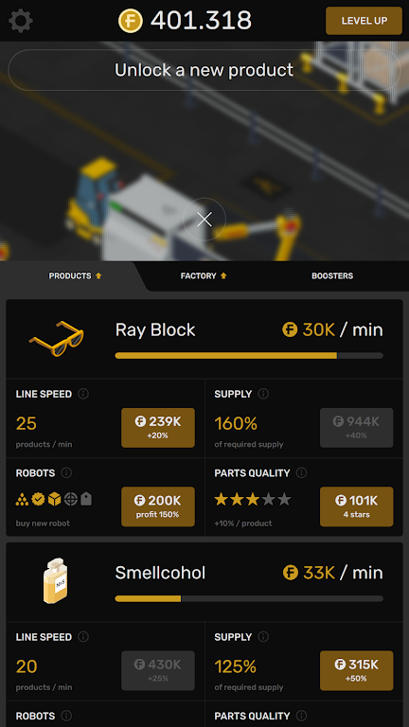The height and width of the screenshot is (727, 409).
Task: Show info for Ray Block Line Speed
Action: tap(83, 394)
